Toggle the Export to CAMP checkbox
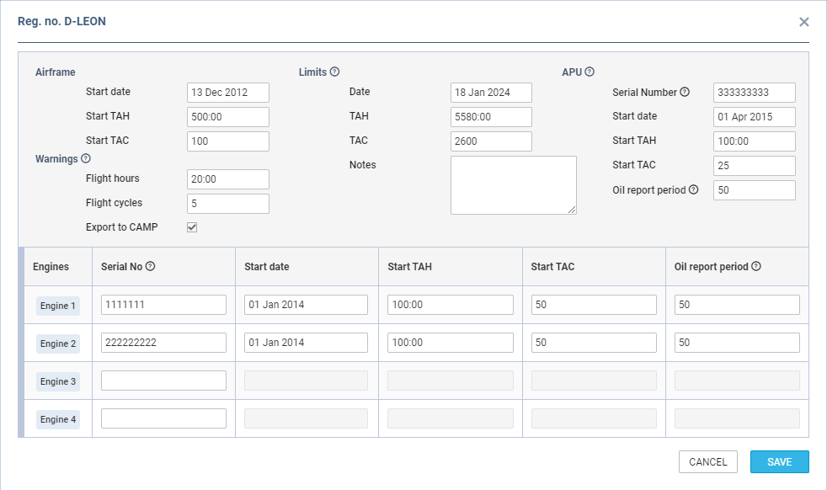The width and height of the screenshot is (827, 490). pyautogui.click(x=192, y=227)
